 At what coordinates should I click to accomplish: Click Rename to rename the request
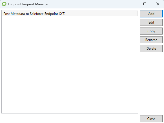[x=151, y=40]
